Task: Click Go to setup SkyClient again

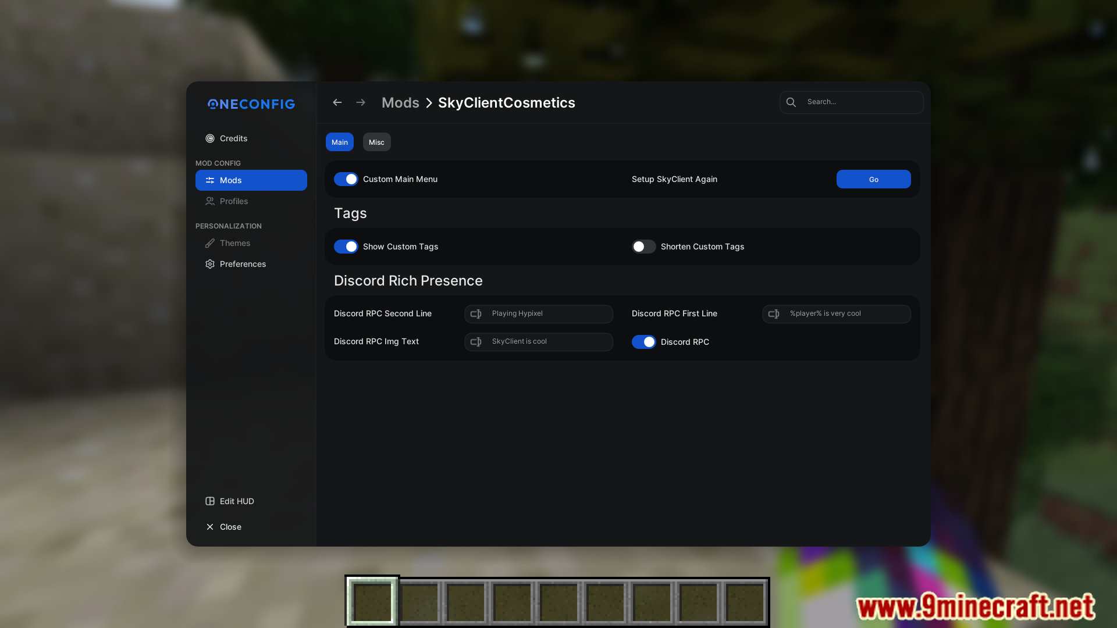Action: click(x=874, y=179)
